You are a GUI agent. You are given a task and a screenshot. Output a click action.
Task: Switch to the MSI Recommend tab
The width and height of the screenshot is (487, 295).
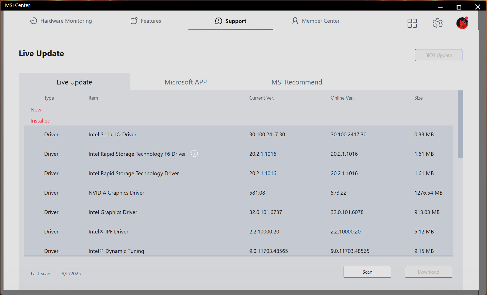297,82
